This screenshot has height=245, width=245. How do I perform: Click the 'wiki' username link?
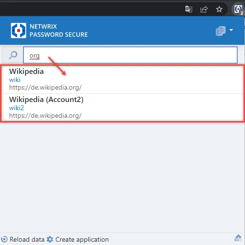[15, 80]
